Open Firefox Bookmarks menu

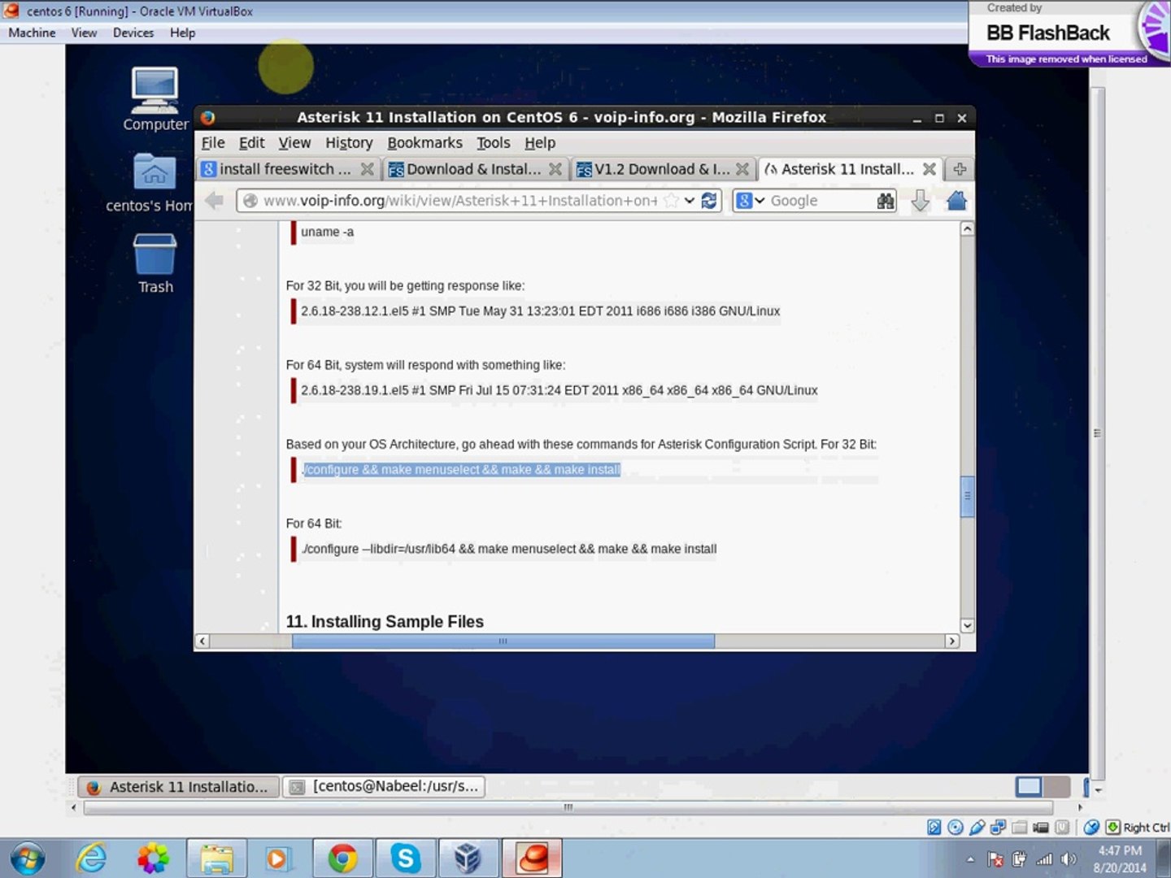[x=424, y=143]
